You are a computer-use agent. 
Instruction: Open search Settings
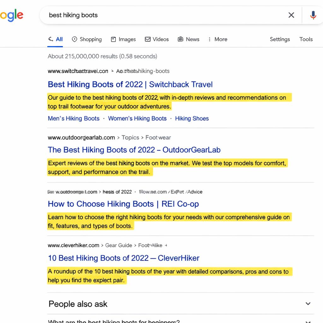280,39
